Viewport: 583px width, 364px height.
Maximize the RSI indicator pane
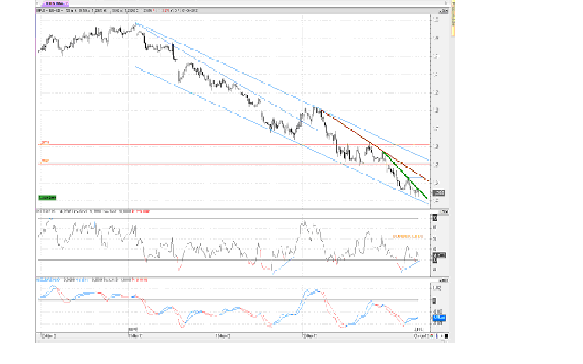tap(443, 211)
